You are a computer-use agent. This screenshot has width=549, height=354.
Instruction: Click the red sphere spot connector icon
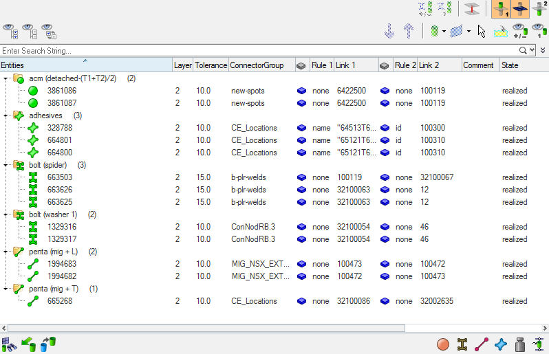point(443,344)
